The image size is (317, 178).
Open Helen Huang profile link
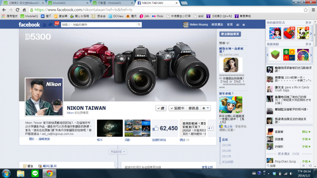pyautogui.click(x=196, y=24)
